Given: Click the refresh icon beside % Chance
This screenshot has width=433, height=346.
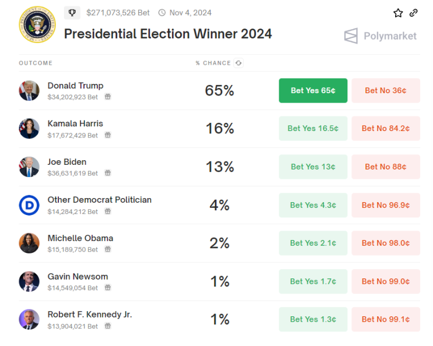Looking at the screenshot, I should pos(239,63).
